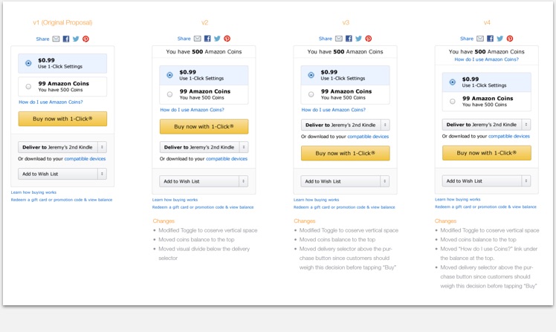Click the Pinterest icon in v4 panel
556x332 pixels.
pos(510,39)
